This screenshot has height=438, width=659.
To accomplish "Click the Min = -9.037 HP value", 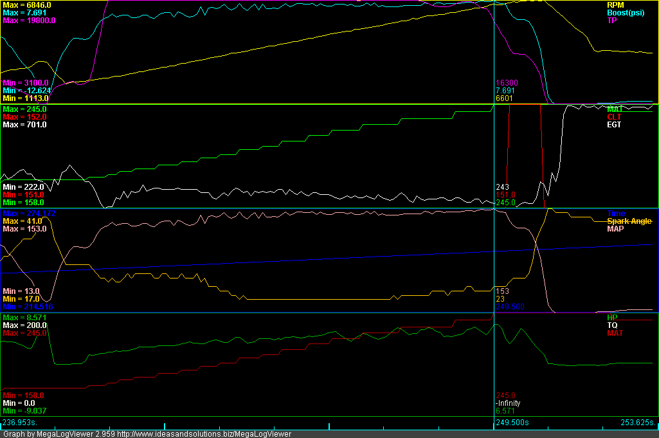I will [24, 410].
